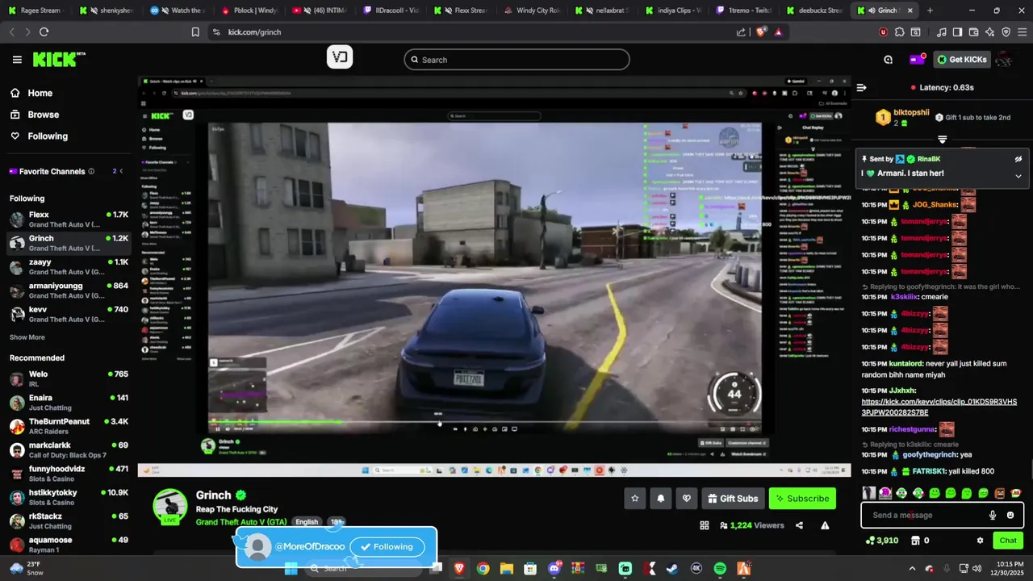This screenshot has height=581, width=1033.
Task: Open Welo recommended channel
Action: click(69, 378)
